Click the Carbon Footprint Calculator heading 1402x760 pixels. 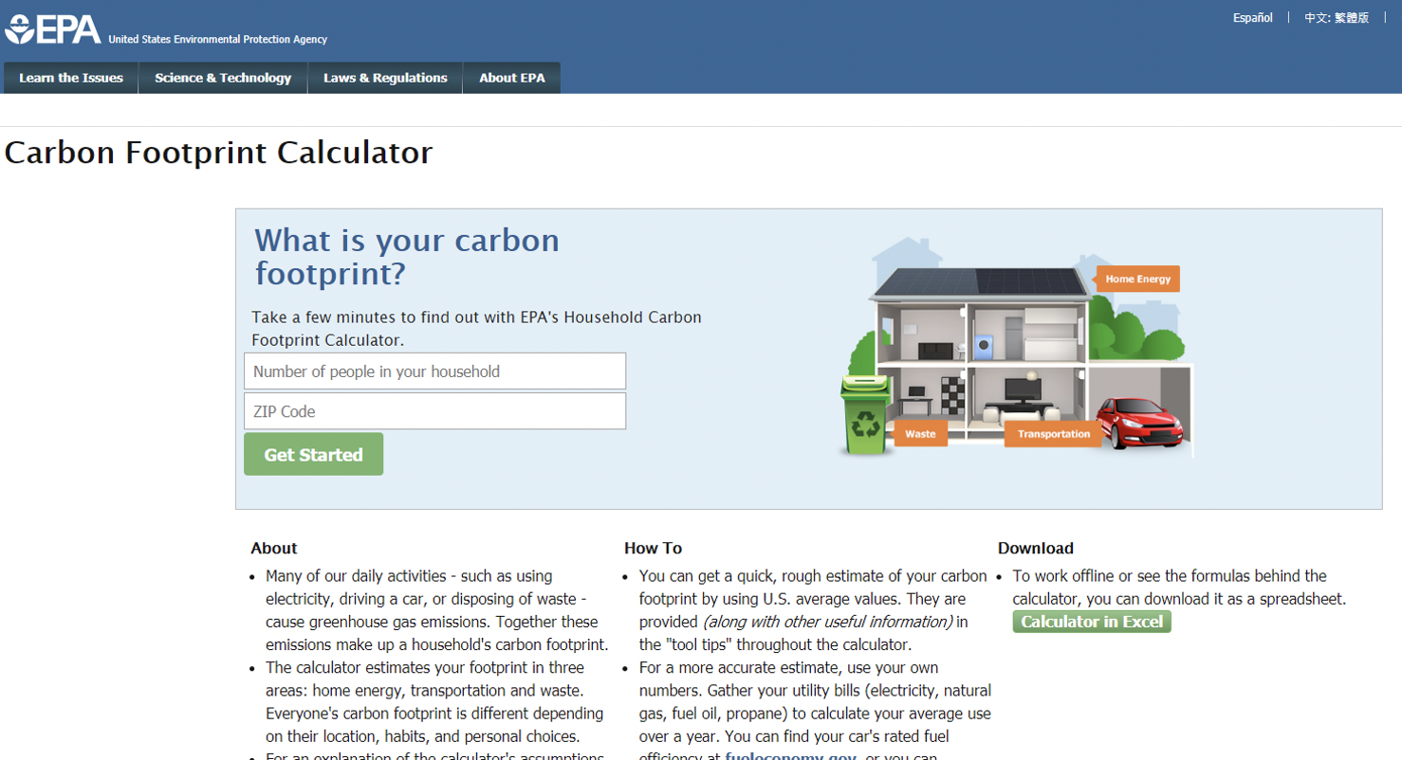click(x=218, y=152)
